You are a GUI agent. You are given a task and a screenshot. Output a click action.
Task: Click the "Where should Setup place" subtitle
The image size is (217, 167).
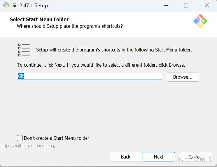(70, 26)
